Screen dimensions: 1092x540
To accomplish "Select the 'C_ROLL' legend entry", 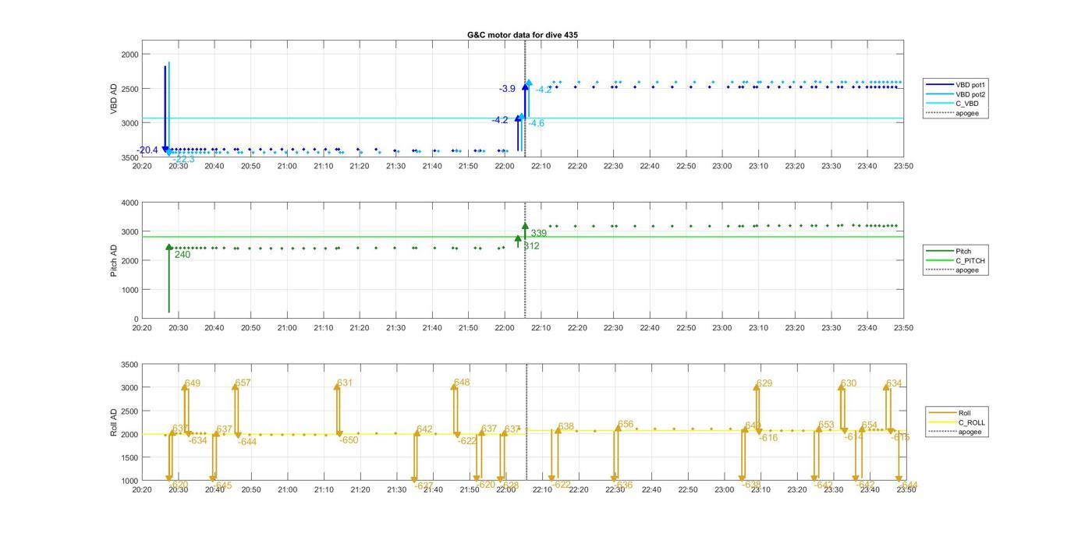I will tap(972, 422).
